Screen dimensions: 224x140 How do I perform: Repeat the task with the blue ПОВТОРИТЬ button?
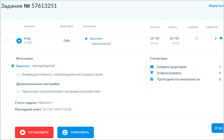pos(76,132)
